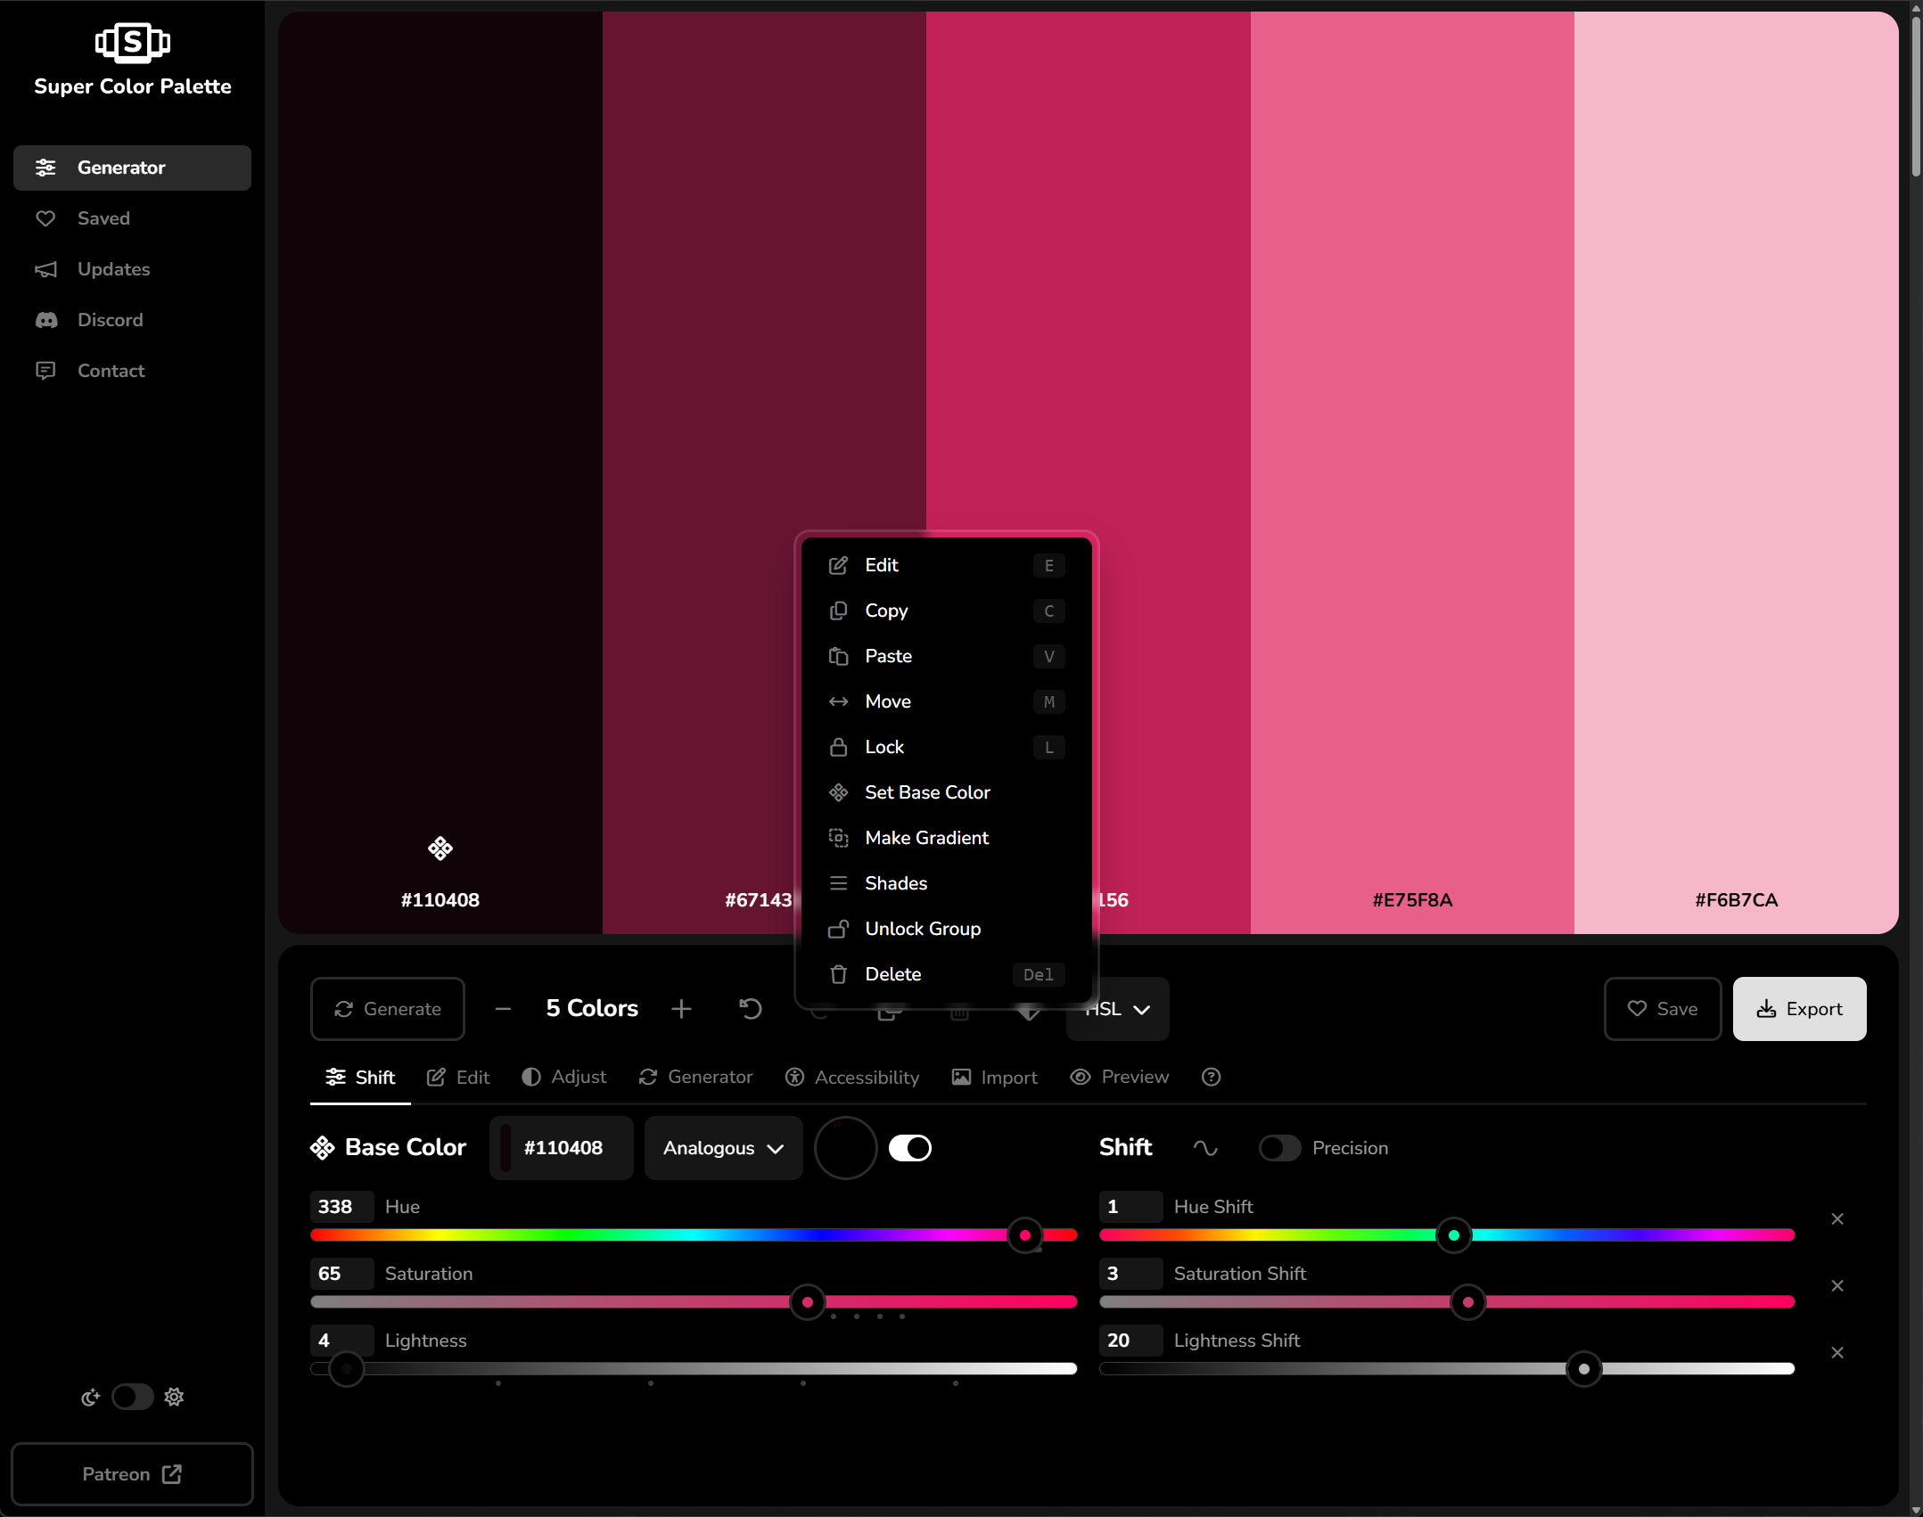The height and width of the screenshot is (1517, 1923).
Task: Enable the Precision toggle
Action: tap(1279, 1148)
